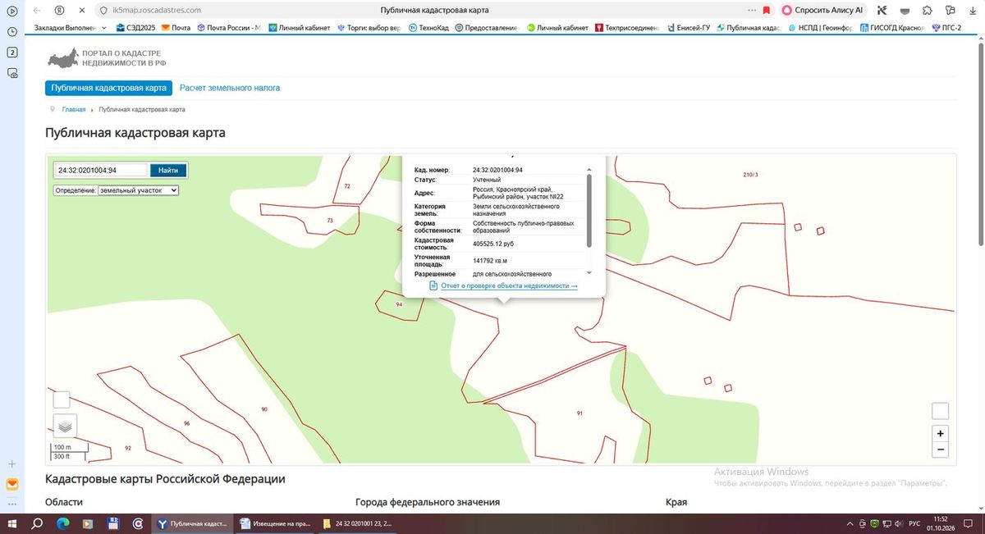Screen dimensions: 985x534
Task: Open the map layers switcher
Action: [x=66, y=426]
